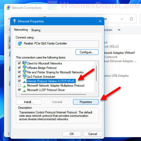Click the Multiplexor Protocol icon
141x141 pixels.
point(24,86)
